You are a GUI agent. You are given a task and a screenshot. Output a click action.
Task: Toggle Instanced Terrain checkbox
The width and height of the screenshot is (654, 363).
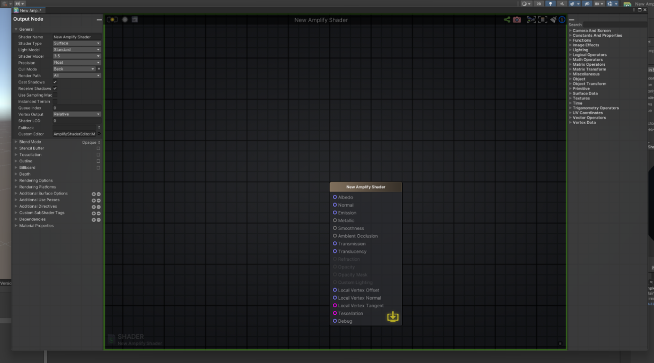coord(55,102)
